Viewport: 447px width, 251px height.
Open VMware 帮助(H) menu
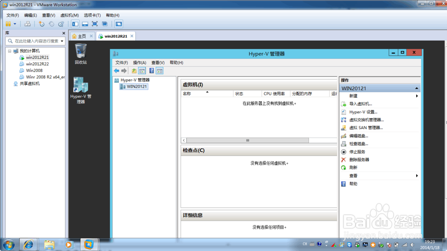click(x=113, y=15)
